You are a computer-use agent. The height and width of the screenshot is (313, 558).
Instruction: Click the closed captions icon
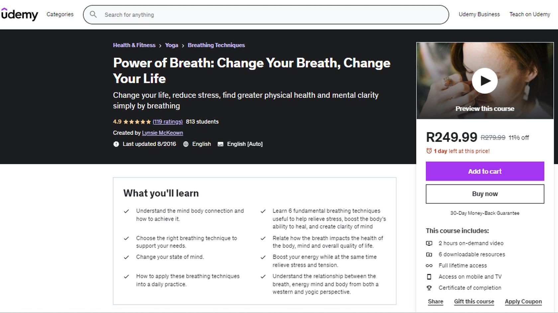pos(221,144)
